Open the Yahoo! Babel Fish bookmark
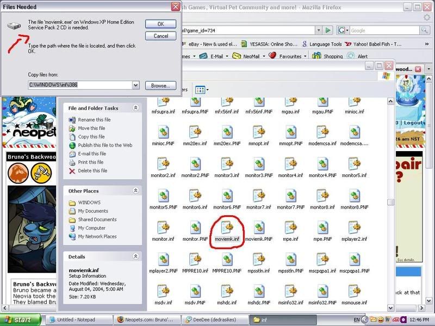This screenshot has width=435, height=326. [373, 44]
